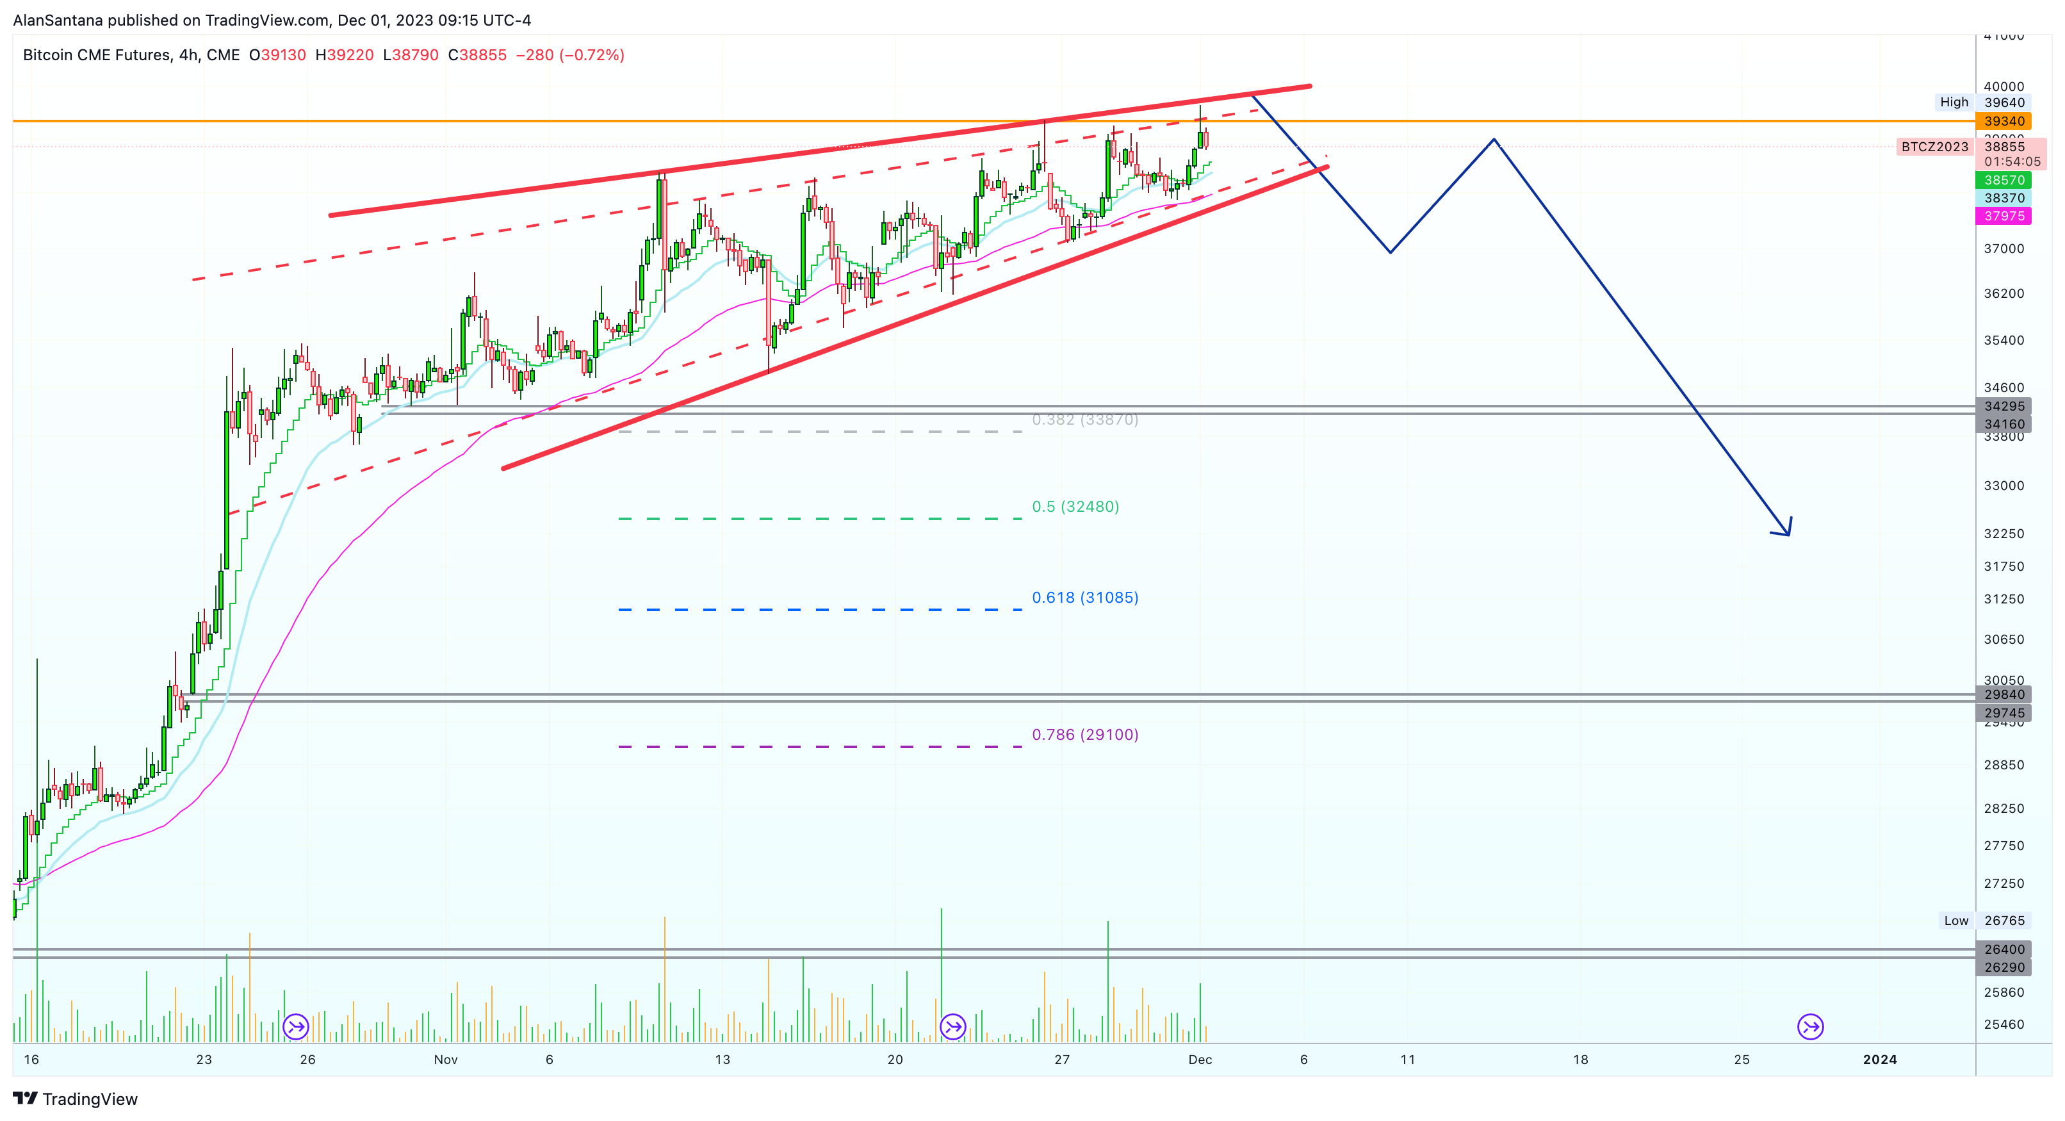
Task: Click the green 0.5 dashed Fibonacci line
Action: tap(820, 520)
